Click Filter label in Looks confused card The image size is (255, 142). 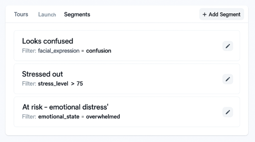pyautogui.click(x=29, y=51)
